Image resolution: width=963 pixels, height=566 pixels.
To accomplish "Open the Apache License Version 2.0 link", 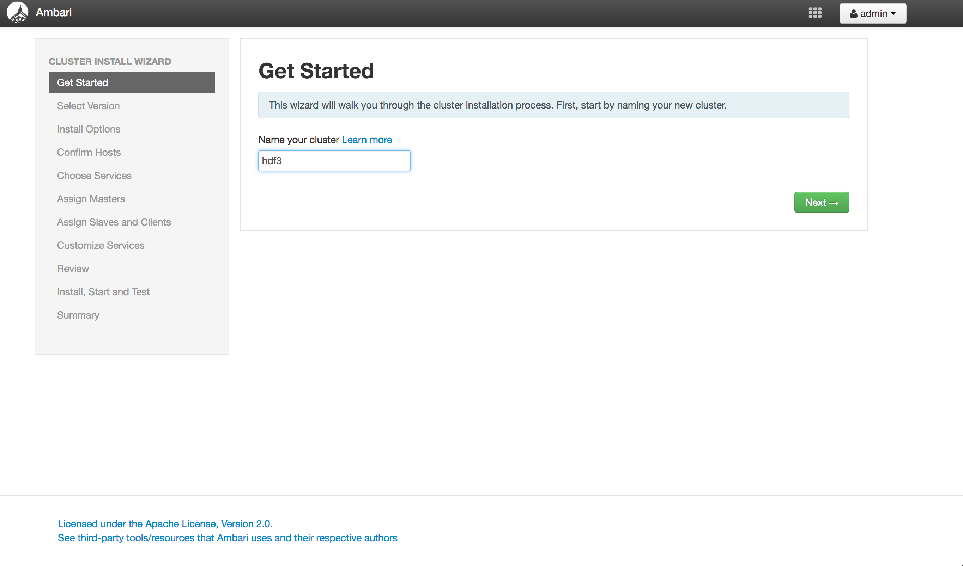I will [x=165, y=524].
